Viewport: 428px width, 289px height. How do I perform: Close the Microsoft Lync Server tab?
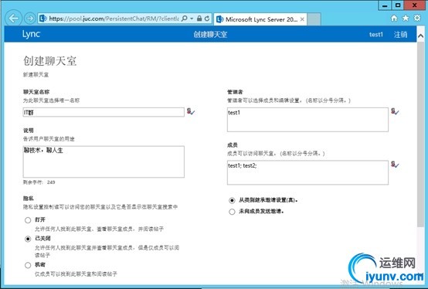click(302, 19)
